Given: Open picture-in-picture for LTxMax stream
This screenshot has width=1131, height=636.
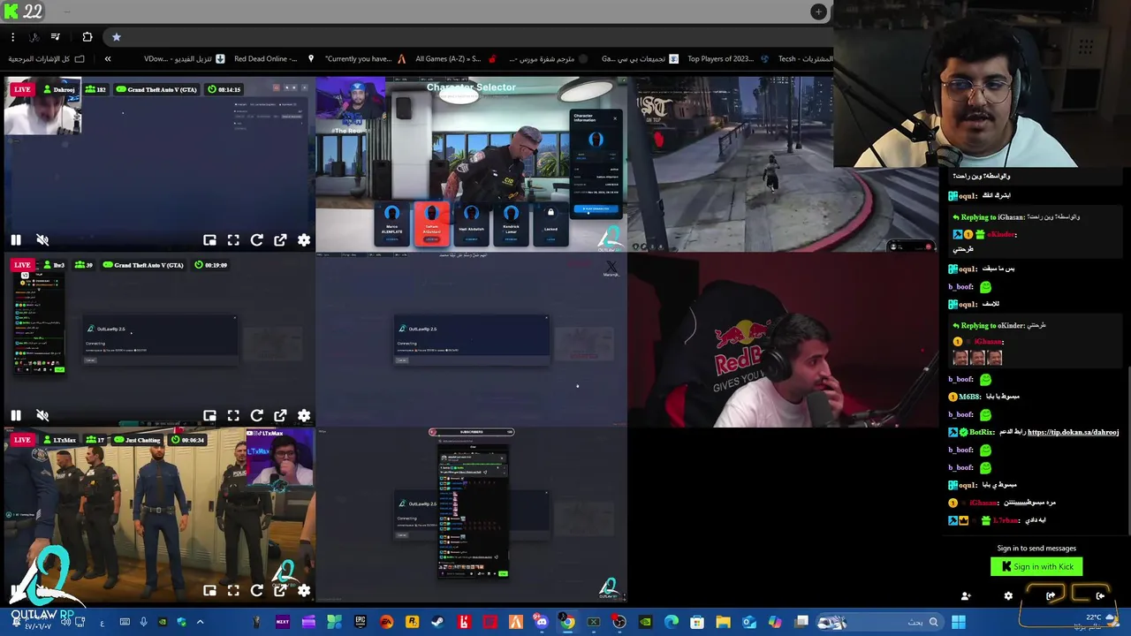Looking at the screenshot, I should click(x=209, y=590).
